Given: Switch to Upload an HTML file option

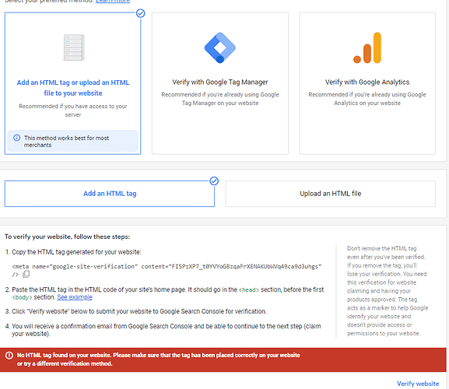Looking at the screenshot, I should (x=331, y=194).
